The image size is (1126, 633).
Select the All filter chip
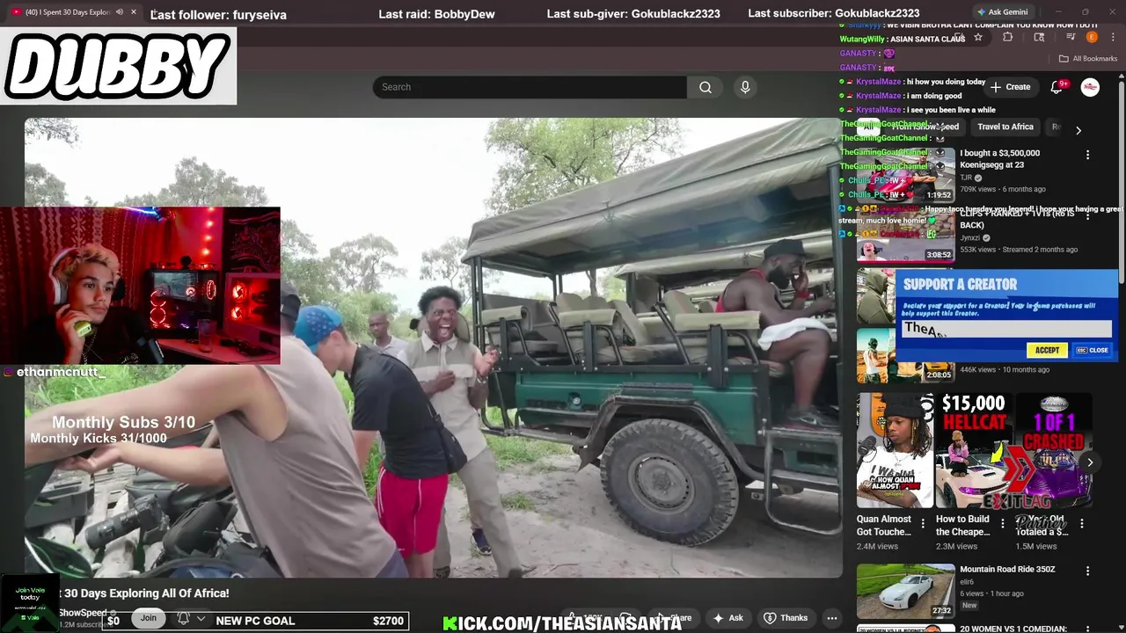tap(868, 127)
